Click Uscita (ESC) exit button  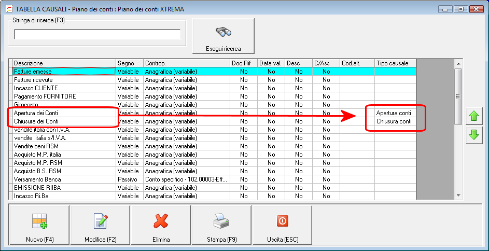tap(282, 225)
